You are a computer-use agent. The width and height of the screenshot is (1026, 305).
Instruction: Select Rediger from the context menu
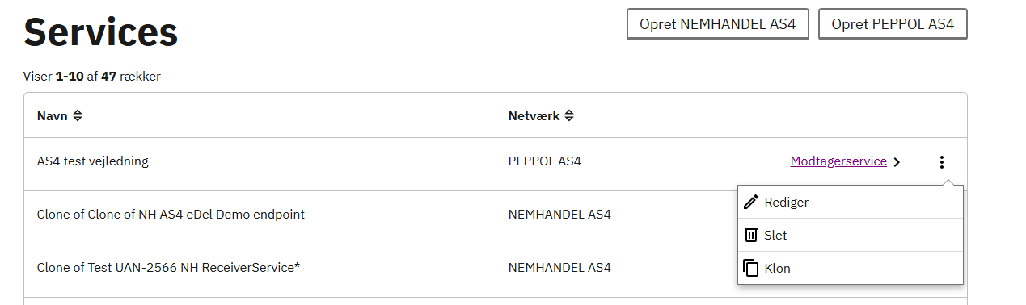click(x=851, y=202)
